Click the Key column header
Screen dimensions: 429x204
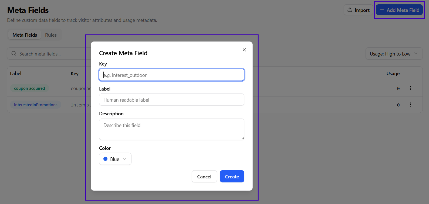[75, 74]
